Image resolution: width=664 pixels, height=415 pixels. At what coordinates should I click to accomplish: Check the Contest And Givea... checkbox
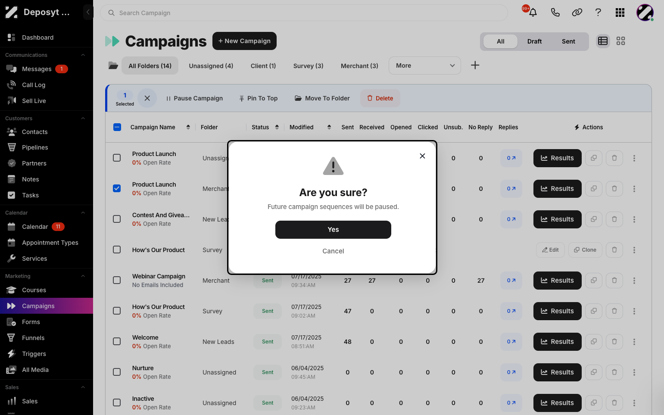117,219
